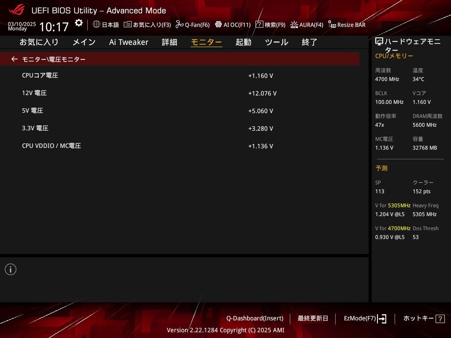Switch to お気に入り tab

click(x=39, y=42)
